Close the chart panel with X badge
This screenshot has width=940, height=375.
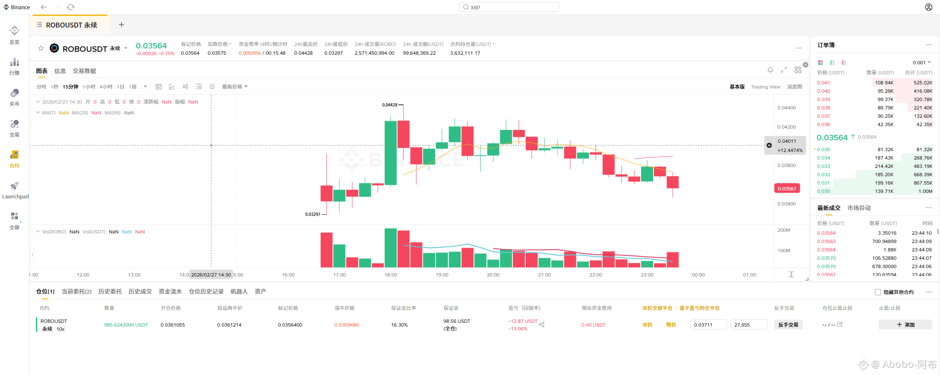point(806,65)
